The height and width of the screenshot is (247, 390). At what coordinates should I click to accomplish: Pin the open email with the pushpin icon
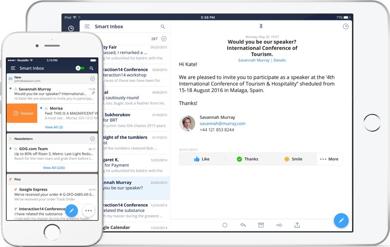tap(261, 26)
